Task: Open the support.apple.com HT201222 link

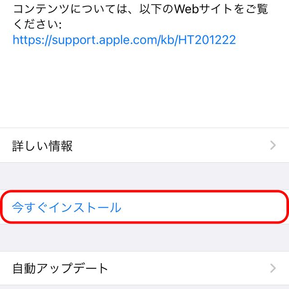Action: pos(124,40)
